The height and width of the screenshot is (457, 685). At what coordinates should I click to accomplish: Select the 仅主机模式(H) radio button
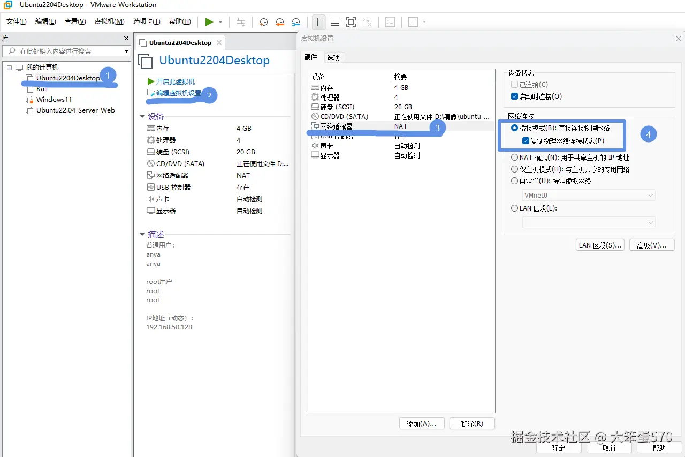point(515,169)
